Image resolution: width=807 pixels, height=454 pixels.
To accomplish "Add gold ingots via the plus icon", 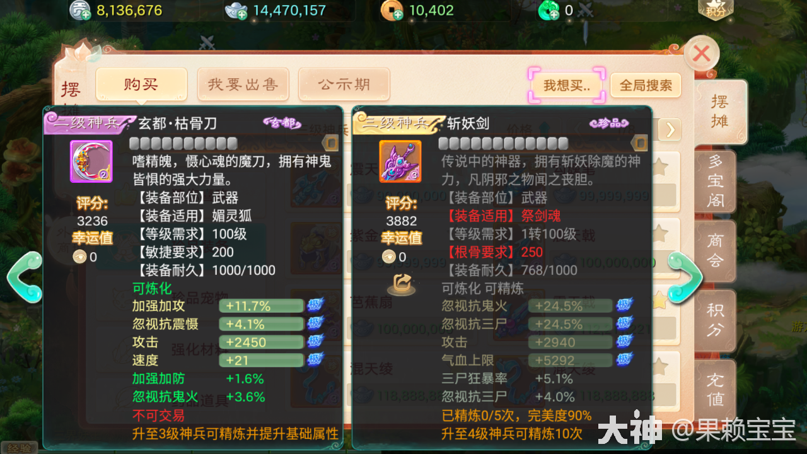I will [x=241, y=16].
